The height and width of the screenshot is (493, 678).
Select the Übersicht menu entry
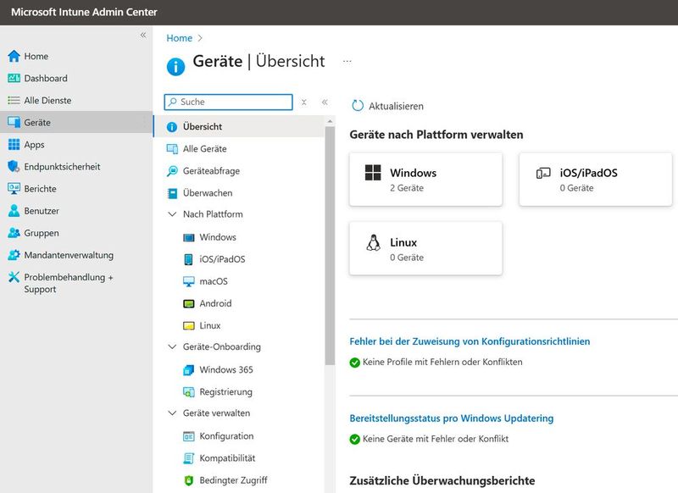point(239,126)
